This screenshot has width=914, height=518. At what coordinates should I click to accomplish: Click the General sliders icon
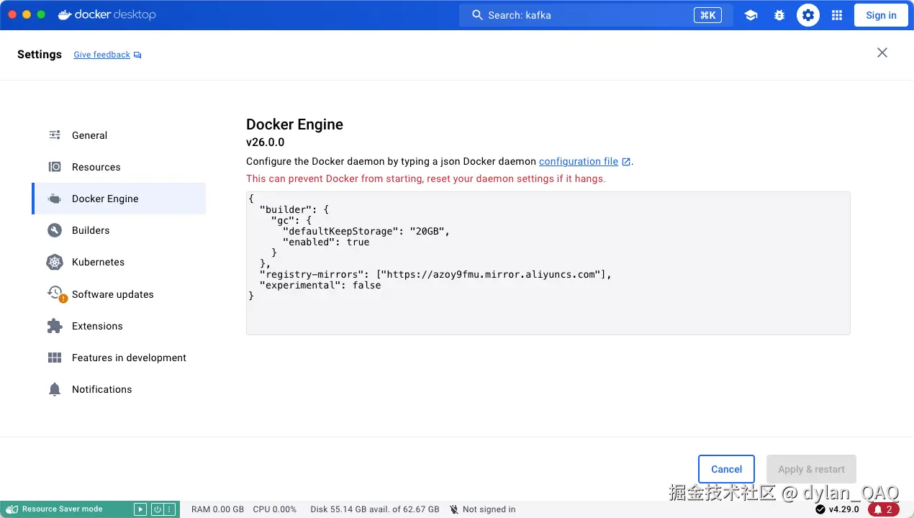point(55,135)
